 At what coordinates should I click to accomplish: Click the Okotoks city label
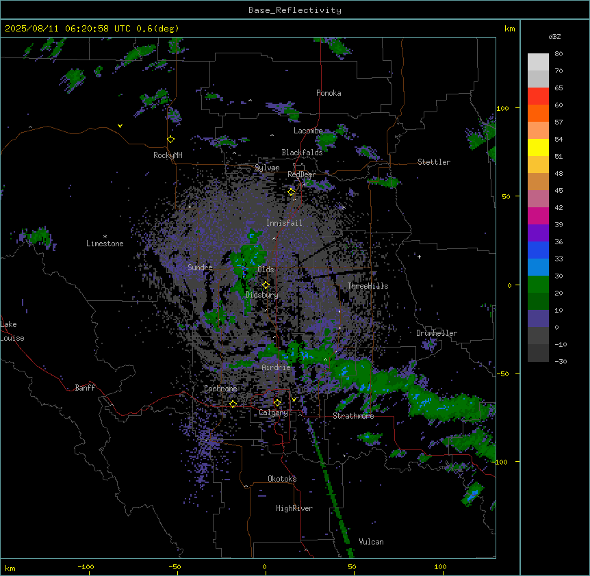pos(282,479)
